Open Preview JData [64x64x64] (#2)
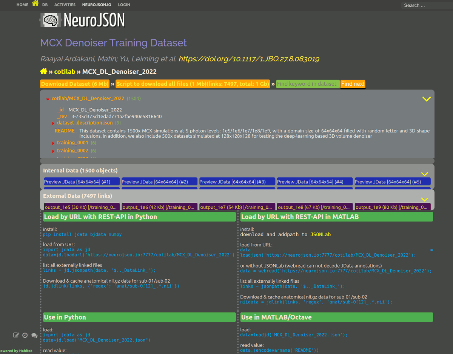This screenshot has width=453, height=354. pos(159,182)
